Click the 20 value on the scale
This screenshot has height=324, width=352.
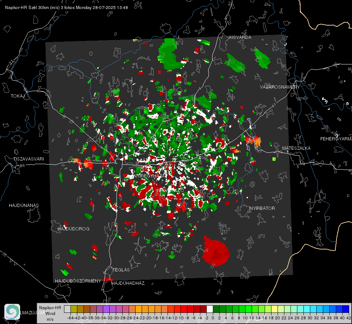point(278,318)
